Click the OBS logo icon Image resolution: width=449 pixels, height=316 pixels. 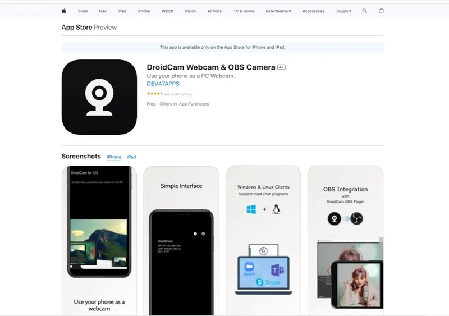click(x=356, y=218)
